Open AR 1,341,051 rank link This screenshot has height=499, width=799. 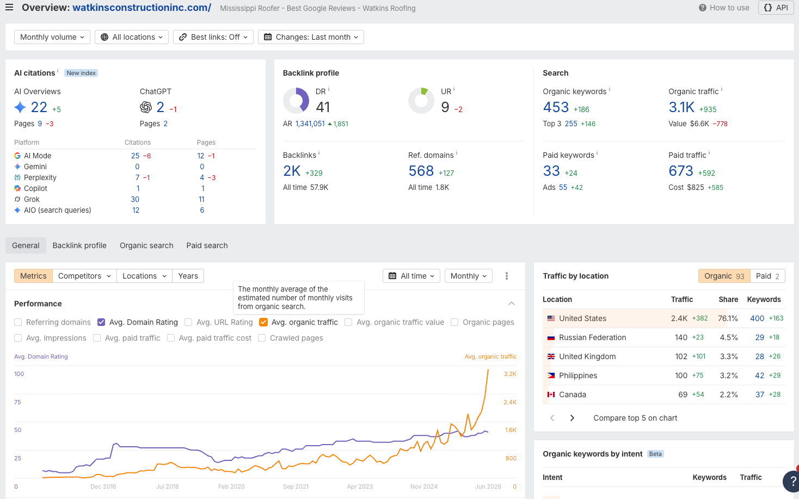310,124
